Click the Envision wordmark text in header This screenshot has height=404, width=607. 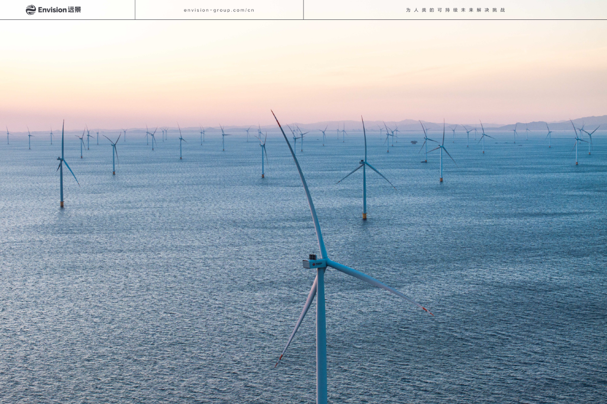click(x=52, y=10)
